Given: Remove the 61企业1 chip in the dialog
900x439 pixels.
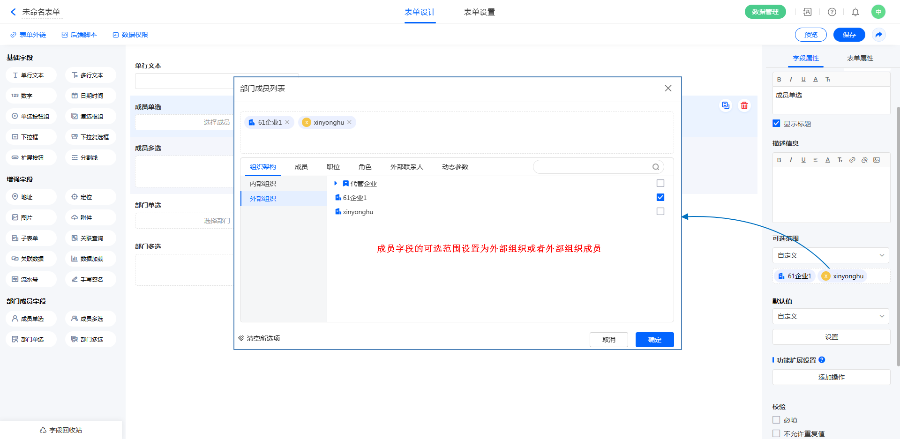Looking at the screenshot, I should coord(287,122).
